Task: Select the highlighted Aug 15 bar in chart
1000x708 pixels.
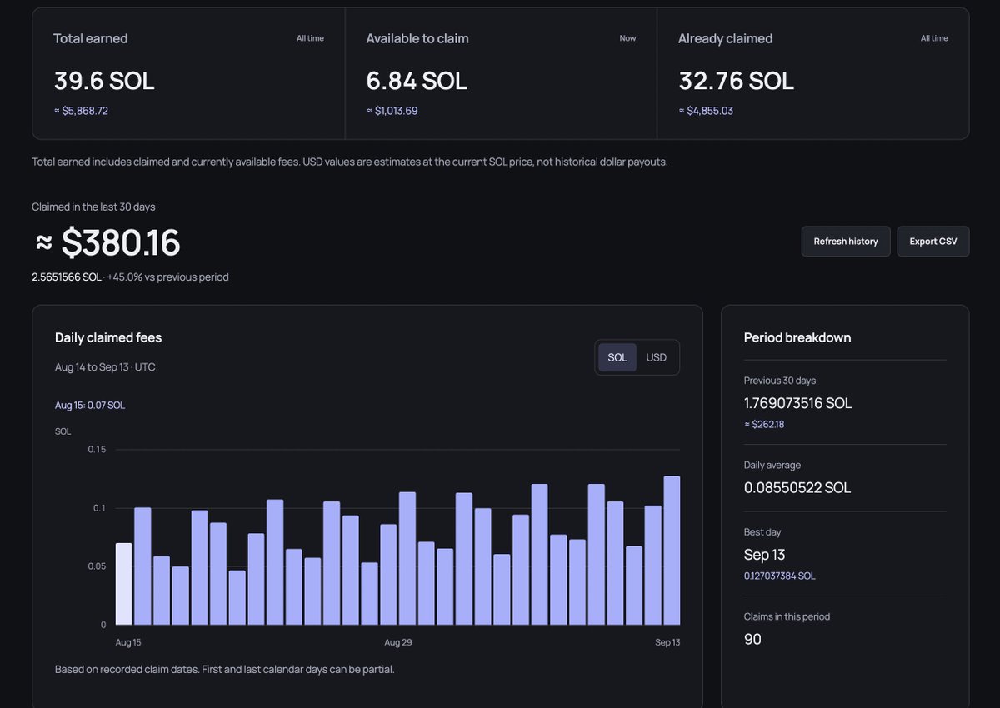Action: click(x=123, y=584)
